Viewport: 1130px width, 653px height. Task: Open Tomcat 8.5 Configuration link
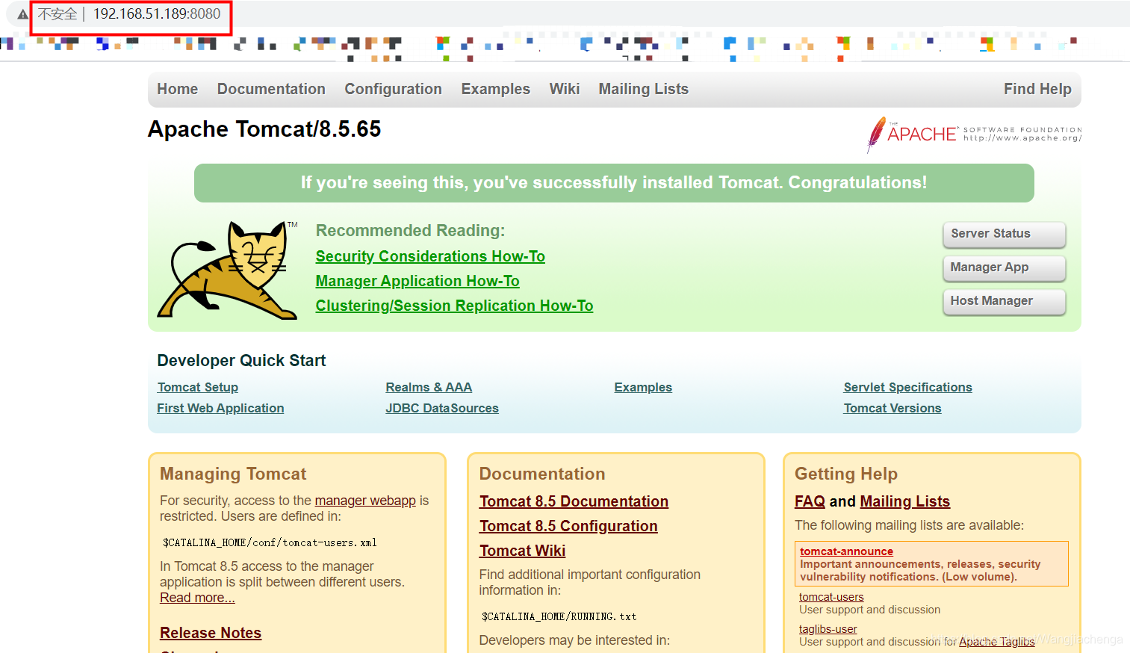[x=568, y=526]
